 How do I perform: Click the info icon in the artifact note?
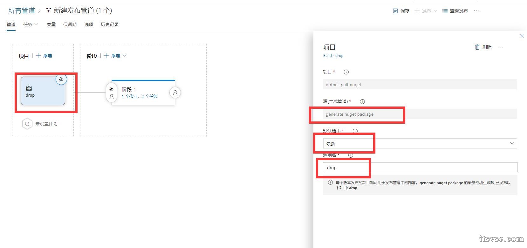[x=330, y=183]
